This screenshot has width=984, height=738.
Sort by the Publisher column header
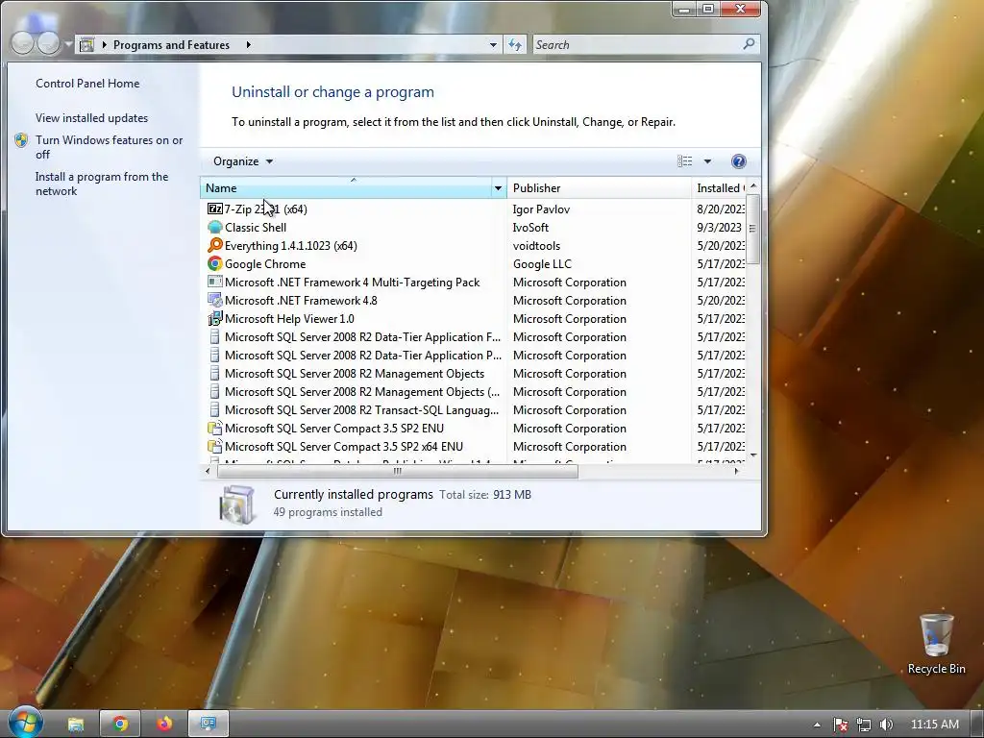tap(600, 188)
